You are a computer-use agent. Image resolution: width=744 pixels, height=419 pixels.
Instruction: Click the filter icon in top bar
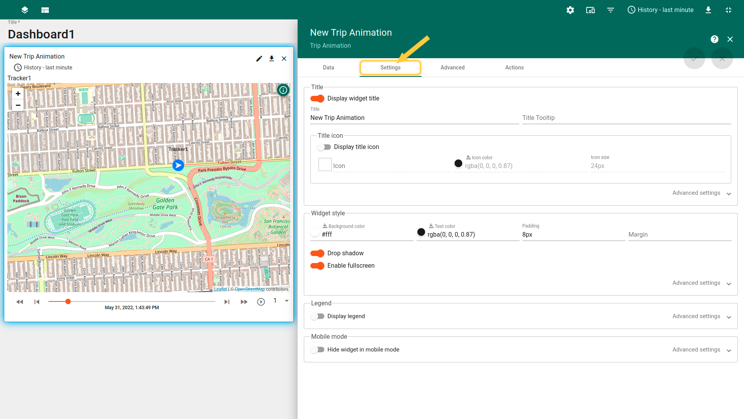[x=610, y=10]
